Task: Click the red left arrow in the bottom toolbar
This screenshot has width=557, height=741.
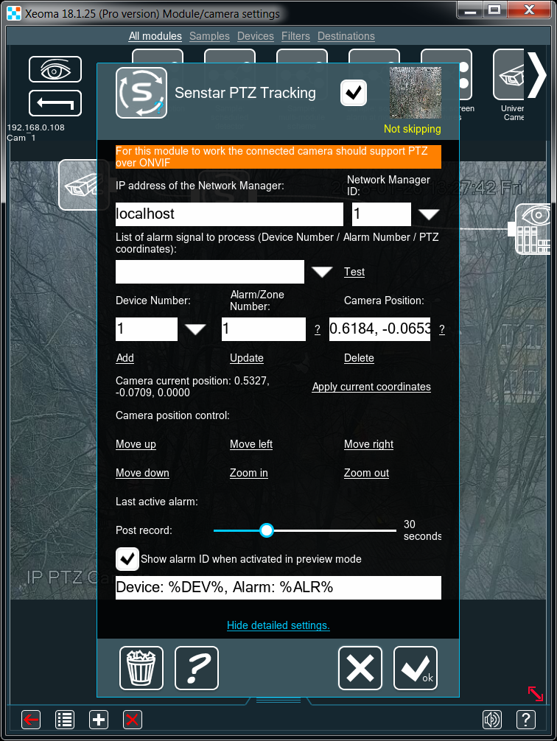Action: click(31, 720)
